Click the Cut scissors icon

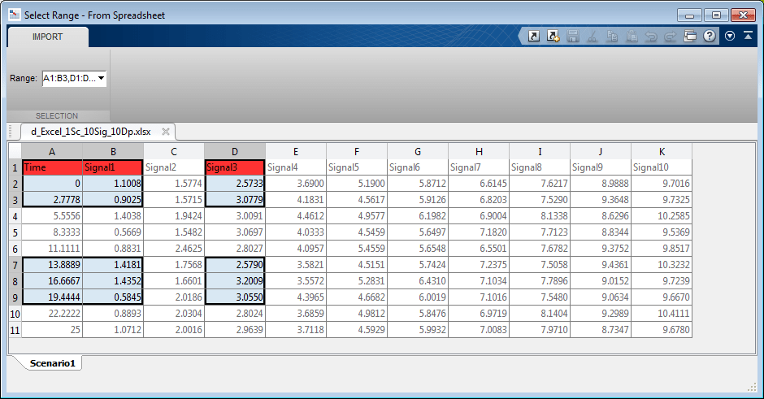pyautogui.click(x=593, y=36)
